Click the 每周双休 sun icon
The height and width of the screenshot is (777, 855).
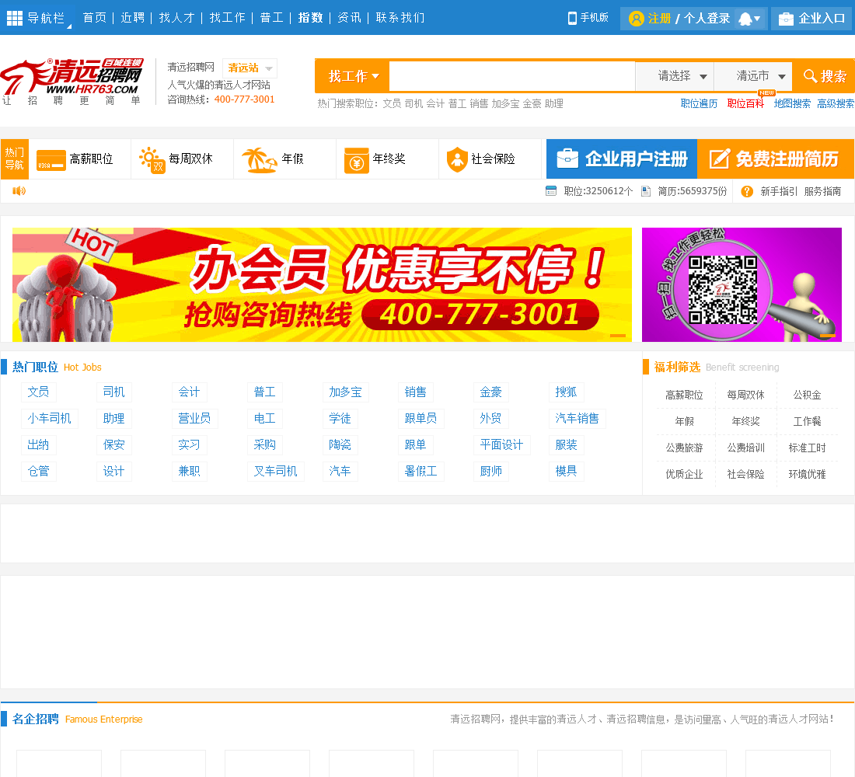coord(152,160)
